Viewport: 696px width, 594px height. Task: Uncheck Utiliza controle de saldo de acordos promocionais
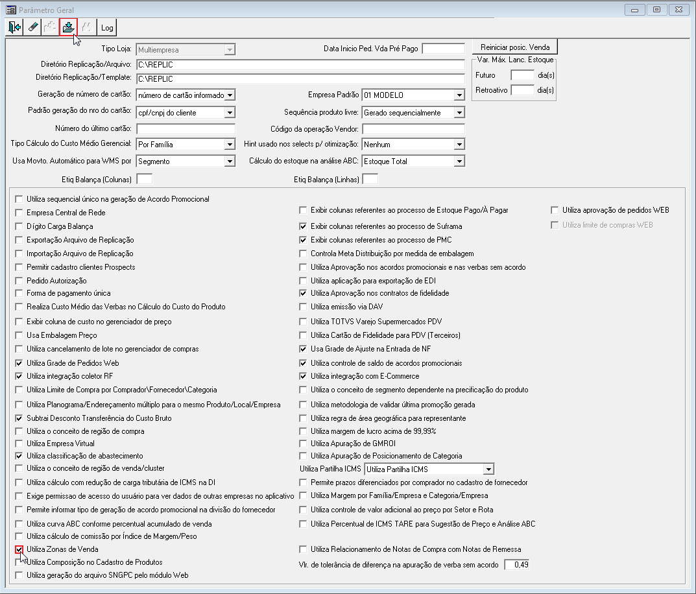pyautogui.click(x=303, y=363)
